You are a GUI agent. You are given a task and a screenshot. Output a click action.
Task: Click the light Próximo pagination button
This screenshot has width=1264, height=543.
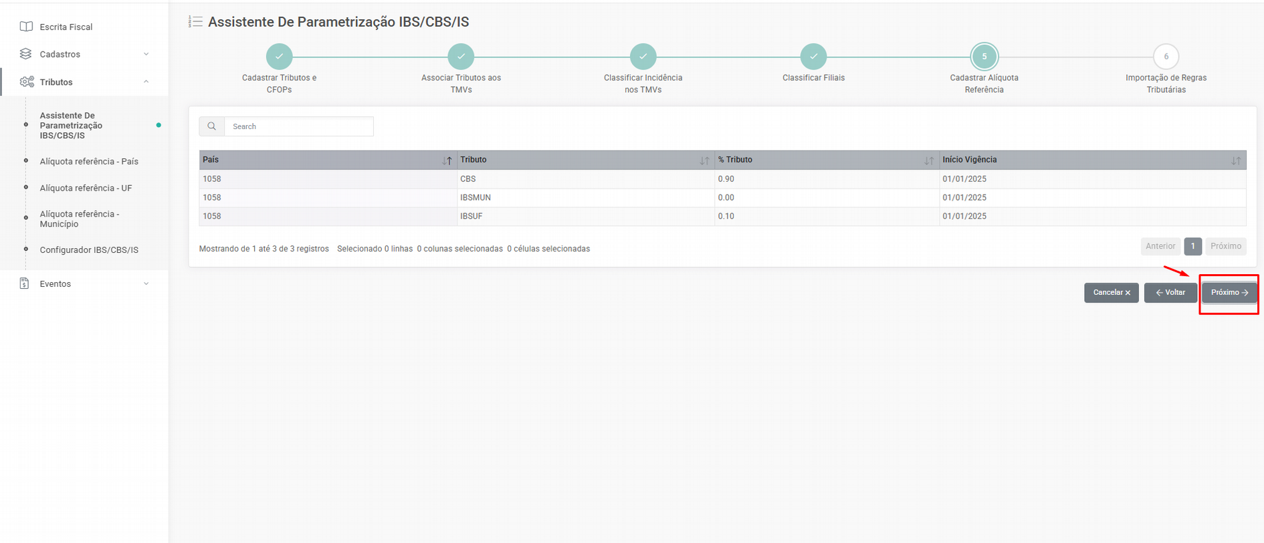click(x=1226, y=246)
